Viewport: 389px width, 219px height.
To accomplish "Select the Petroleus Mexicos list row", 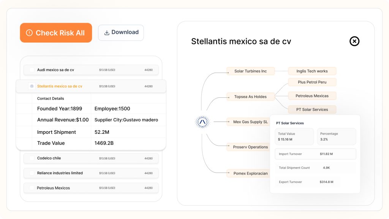I will (x=91, y=188).
